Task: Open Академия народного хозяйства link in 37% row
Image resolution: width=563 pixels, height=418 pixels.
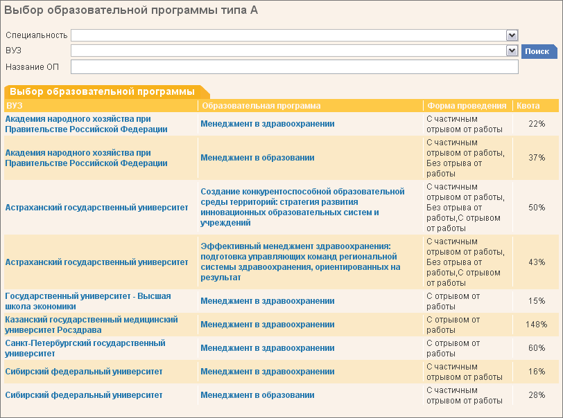Action: coord(86,158)
